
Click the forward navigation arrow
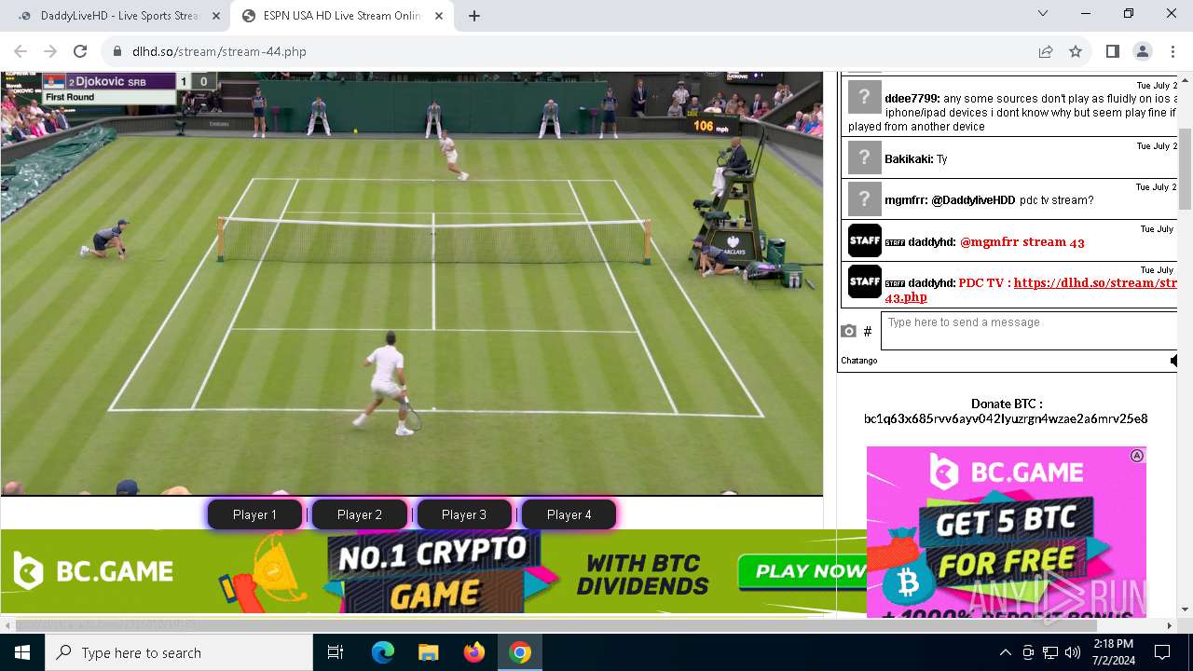(50, 51)
